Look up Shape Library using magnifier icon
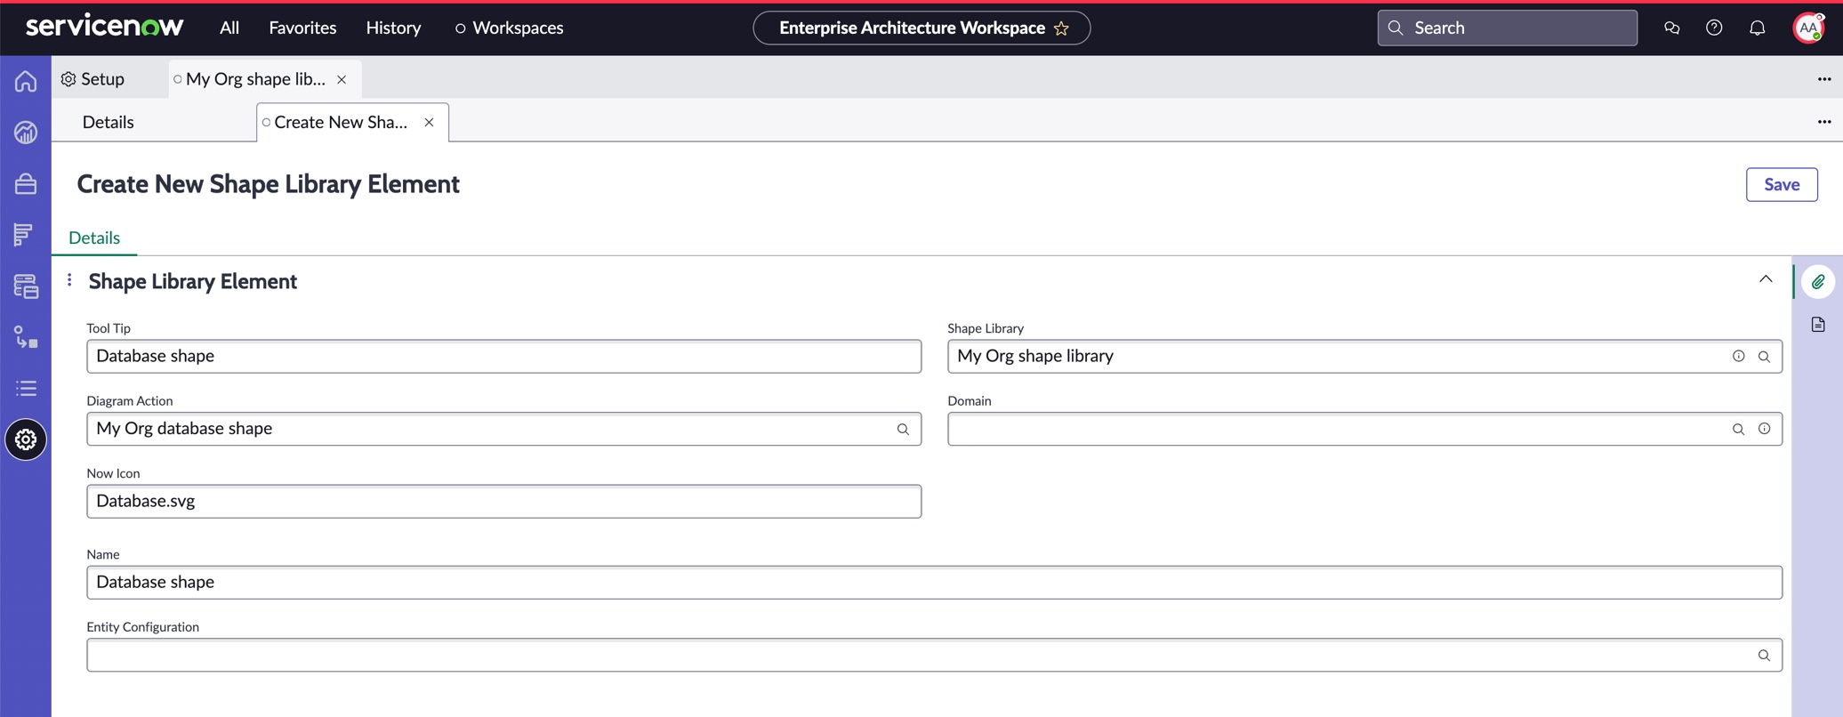This screenshot has width=1843, height=717. coord(1764,357)
